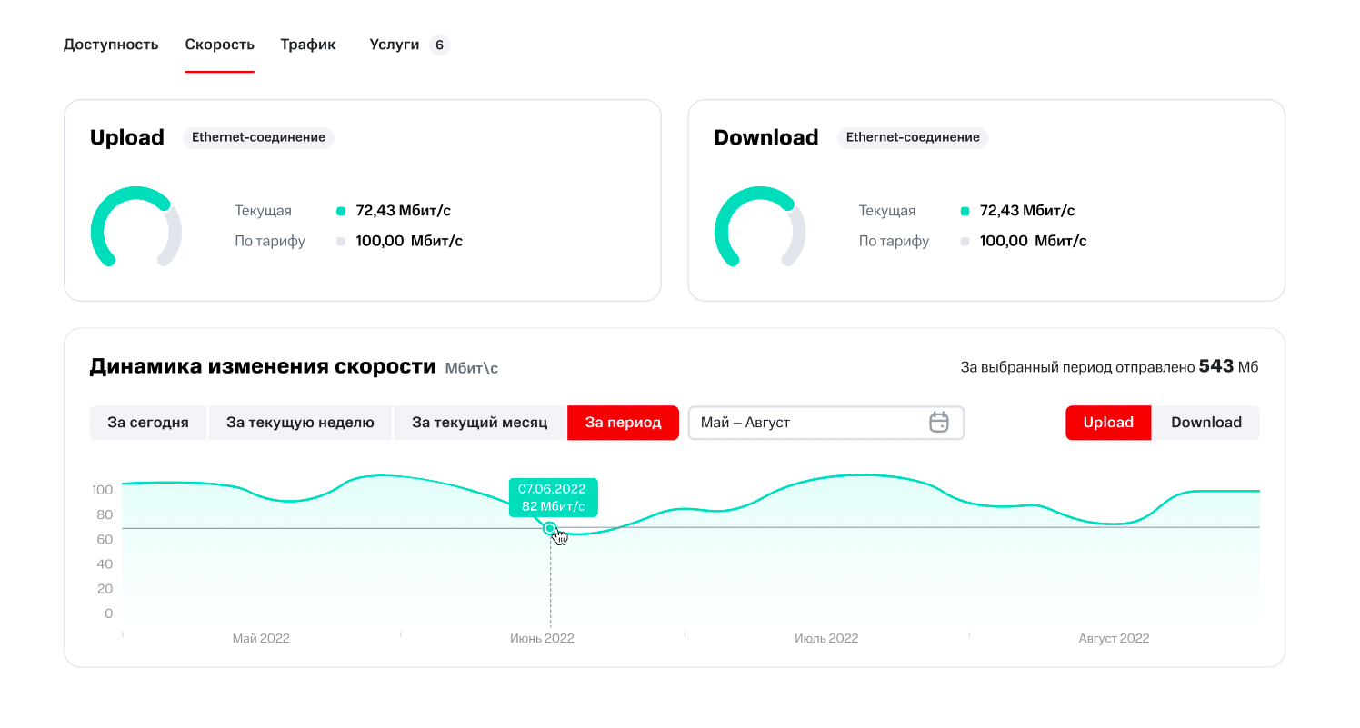Screen dimensions: 1360x728
Task: Switch to the Доступность tab
Action: (111, 45)
